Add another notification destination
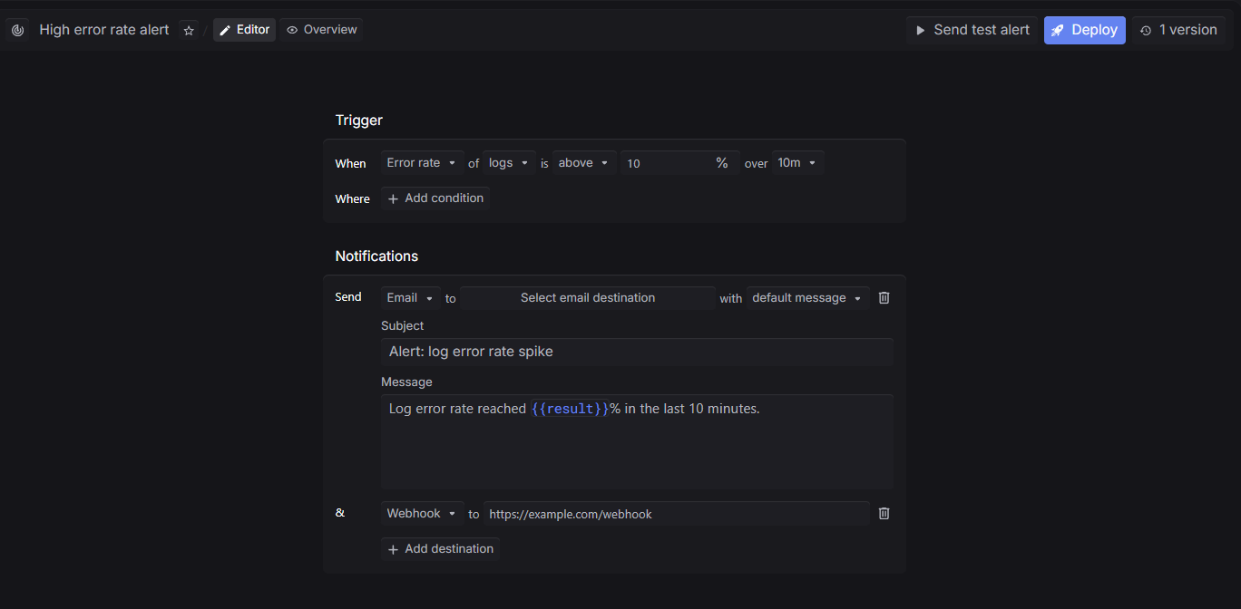The width and height of the screenshot is (1241, 609). pyautogui.click(x=440, y=549)
